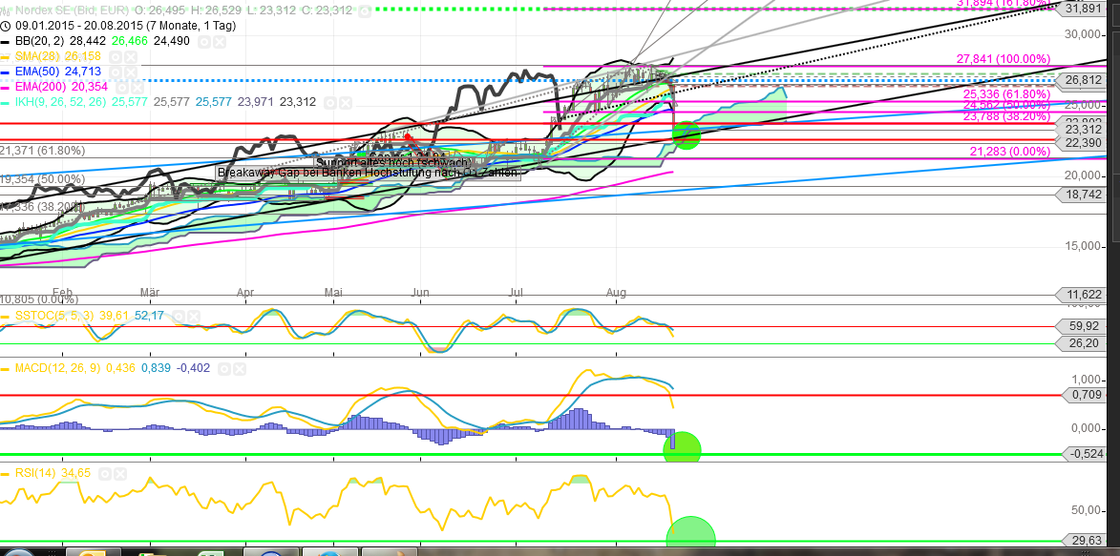This screenshot has width=1120, height=556.
Task: Click MACD axis tag -0,524
Action: pyautogui.click(x=1085, y=453)
